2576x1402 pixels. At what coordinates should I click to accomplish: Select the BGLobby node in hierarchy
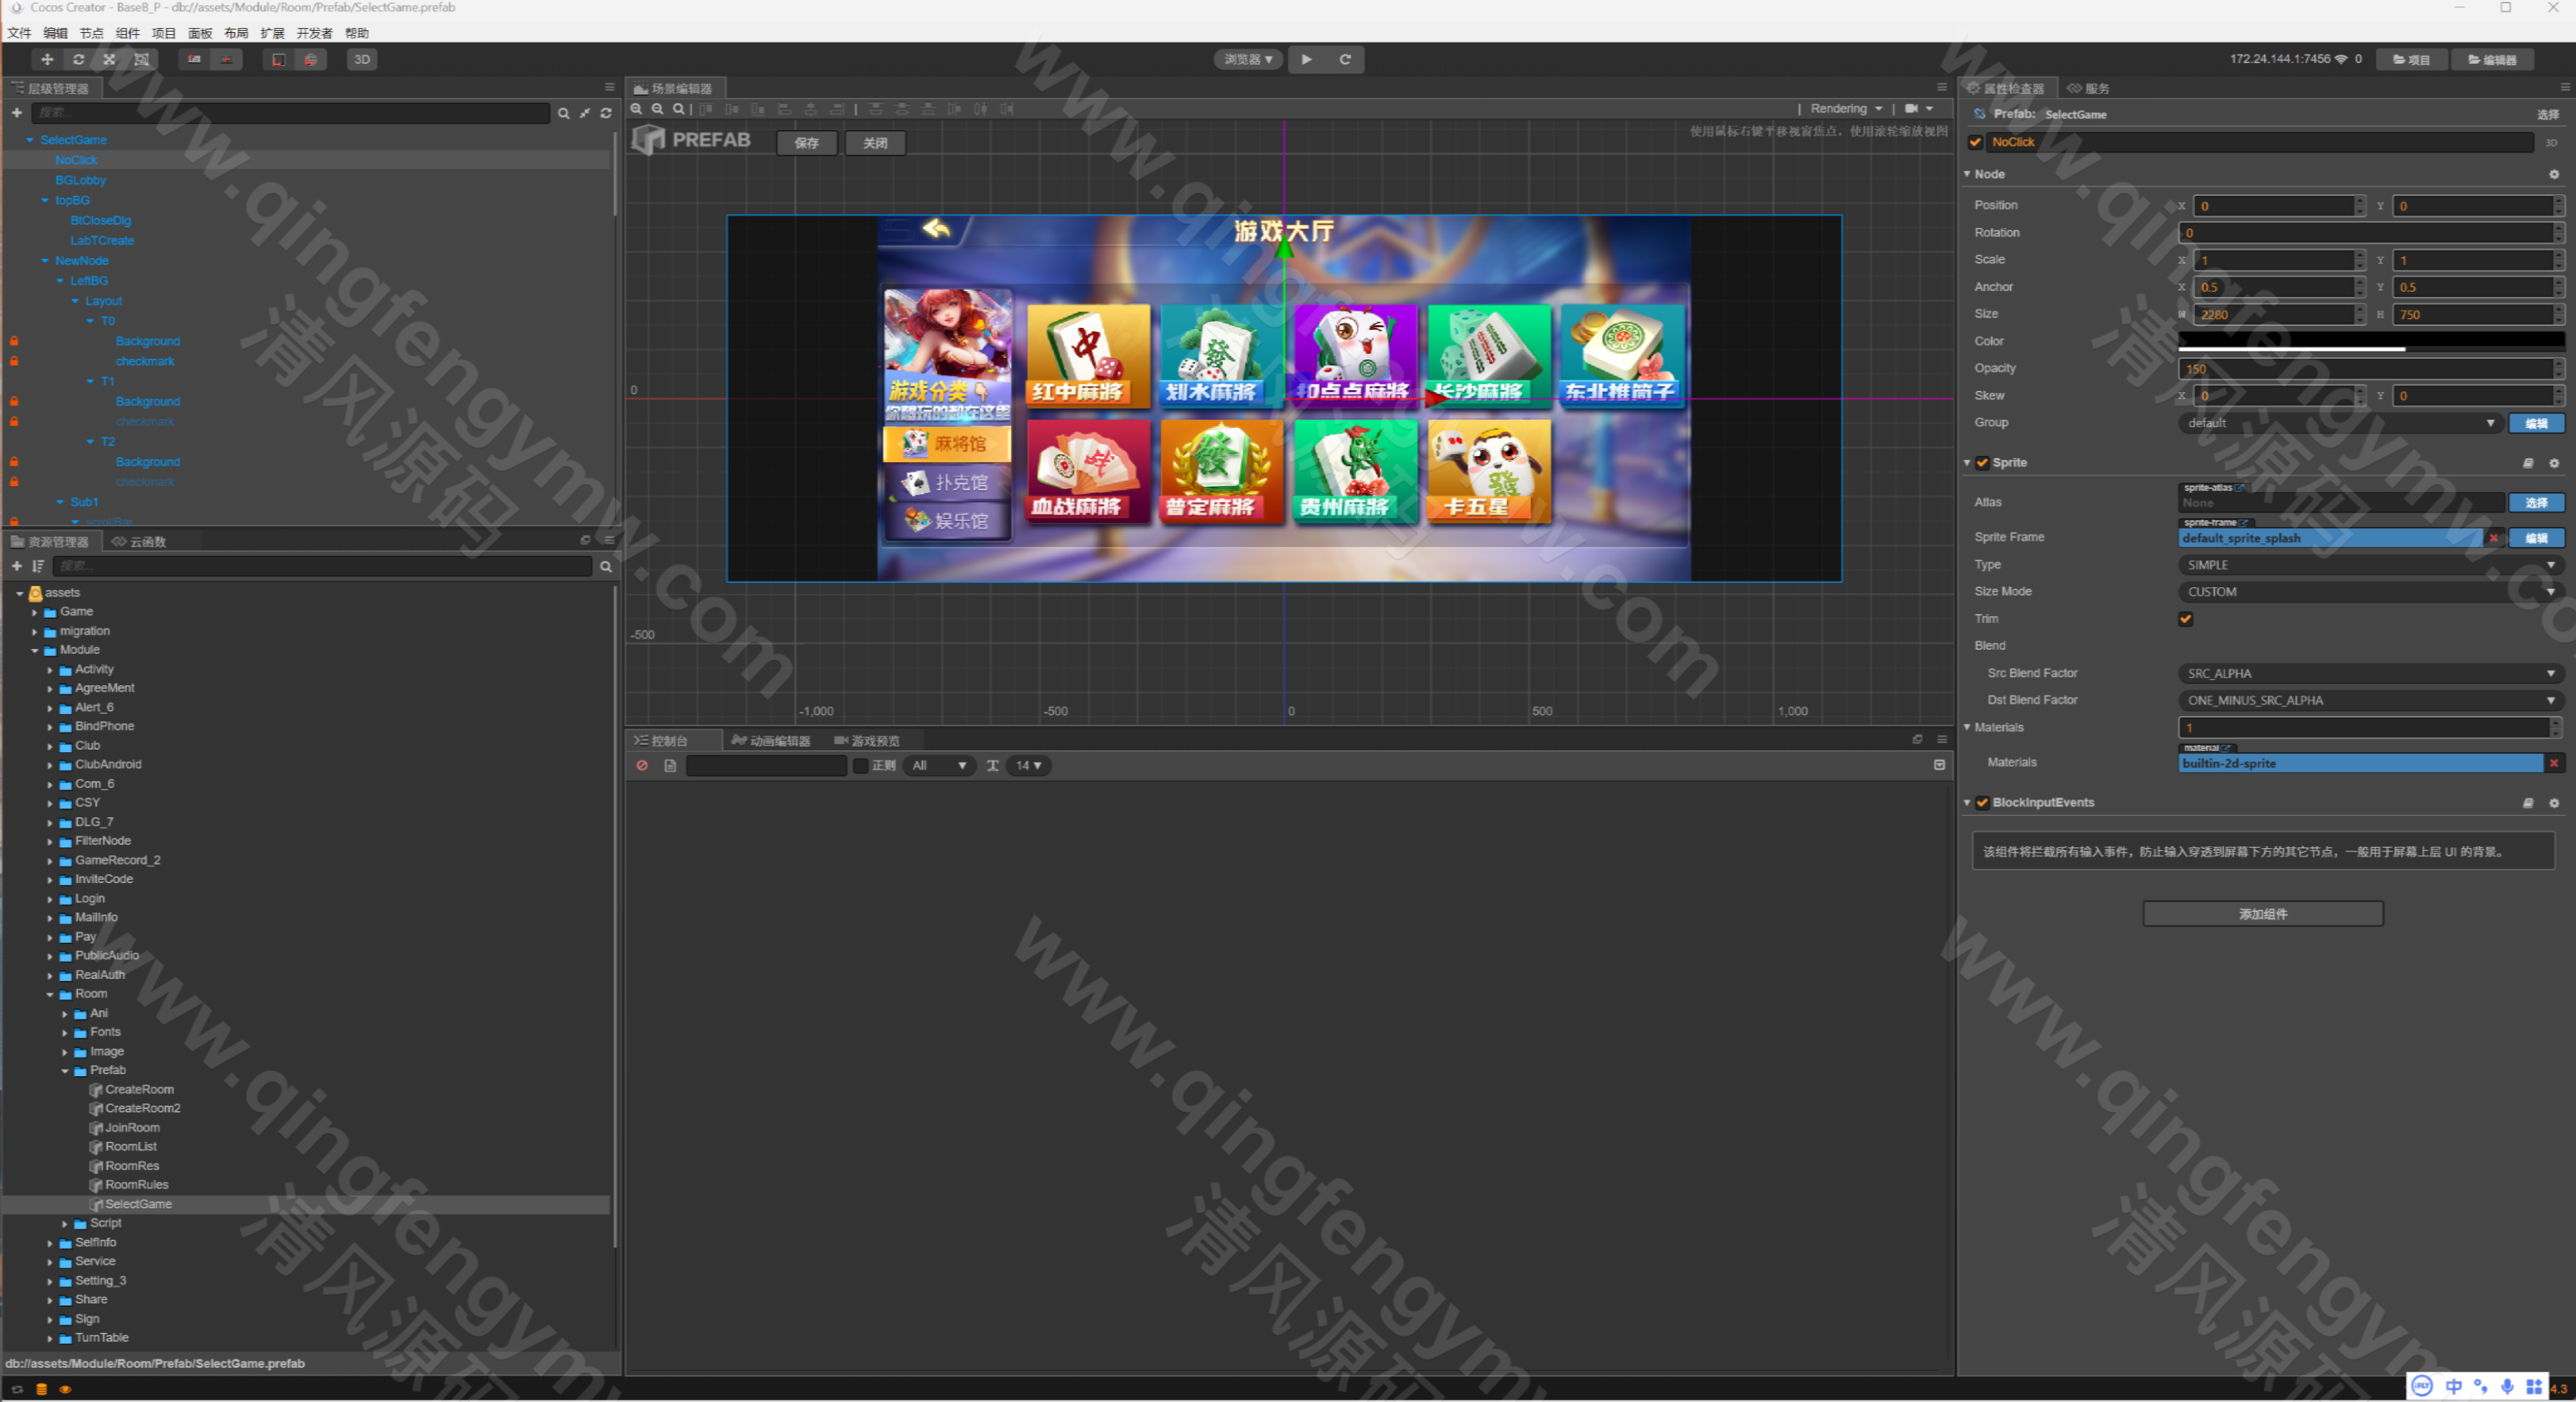click(x=80, y=181)
